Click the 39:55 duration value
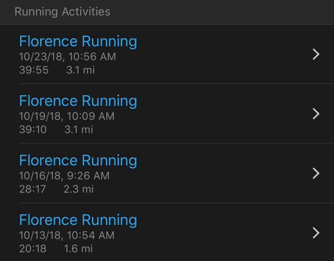Viewport: 334px width, 261px height. click(x=34, y=70)
